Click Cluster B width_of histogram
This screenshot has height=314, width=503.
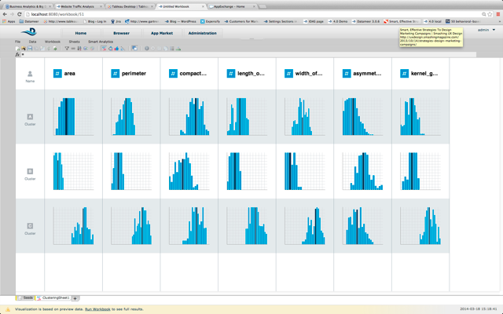click(305, 171)
